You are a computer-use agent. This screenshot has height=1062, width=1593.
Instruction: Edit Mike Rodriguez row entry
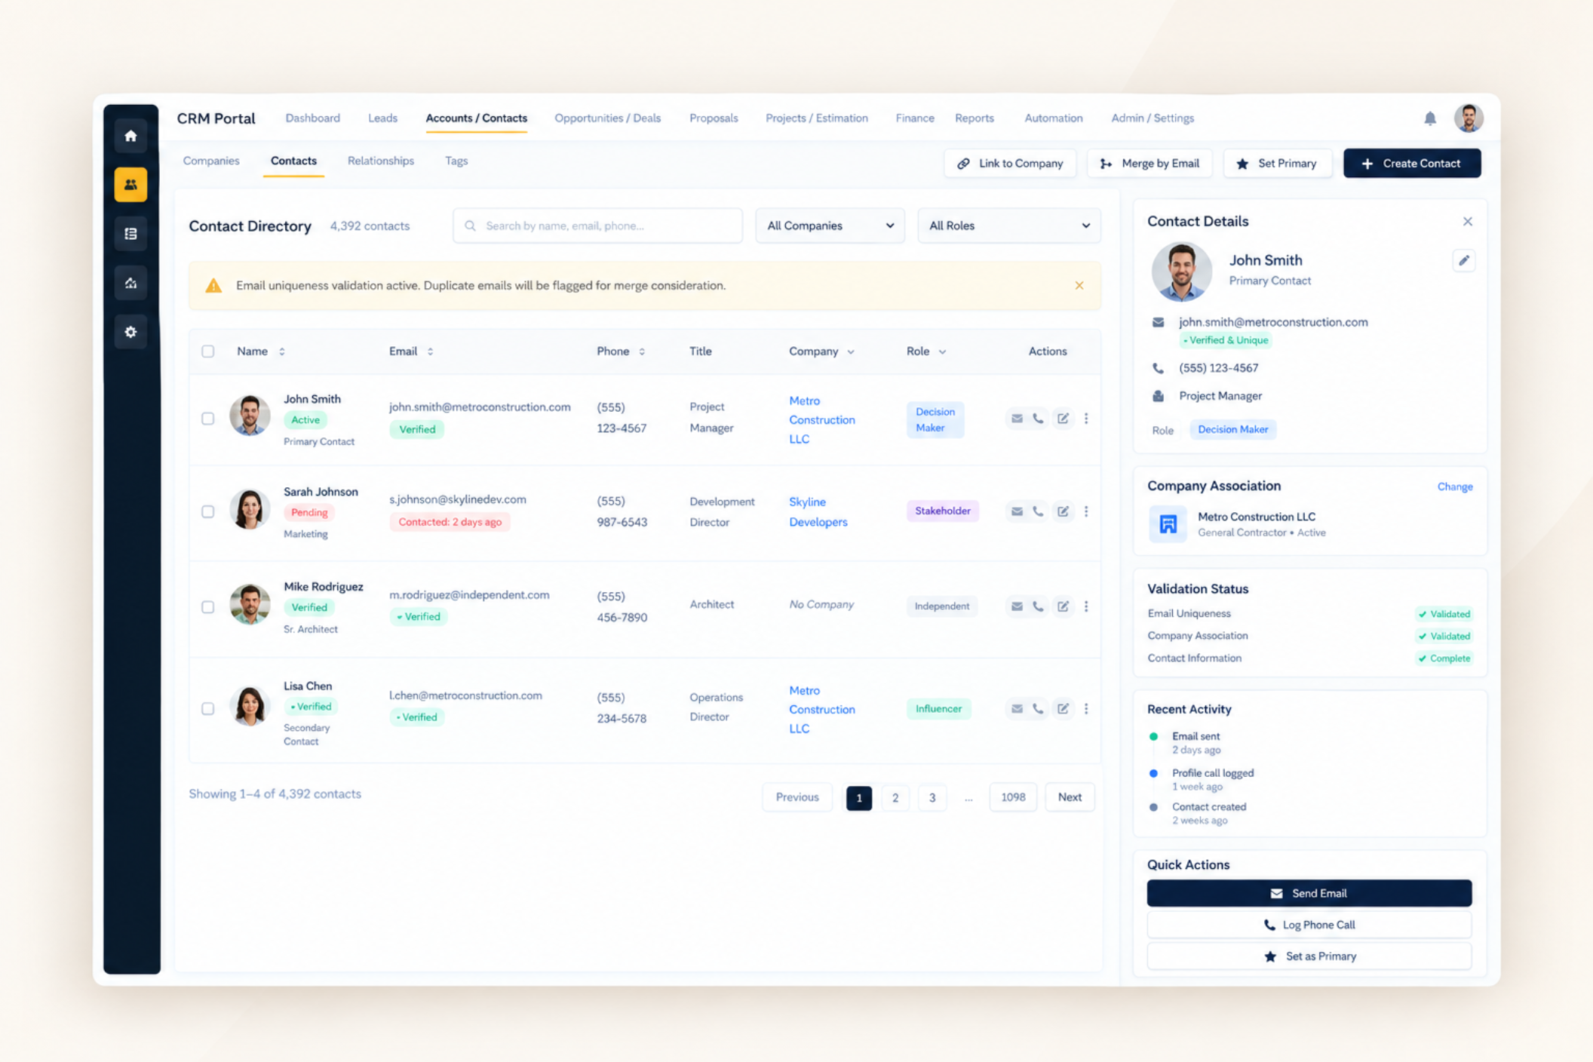(1062, 606)
